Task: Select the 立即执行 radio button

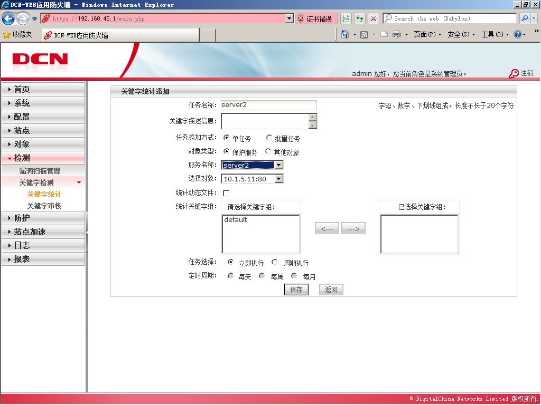Action: (x=231, y=262)
